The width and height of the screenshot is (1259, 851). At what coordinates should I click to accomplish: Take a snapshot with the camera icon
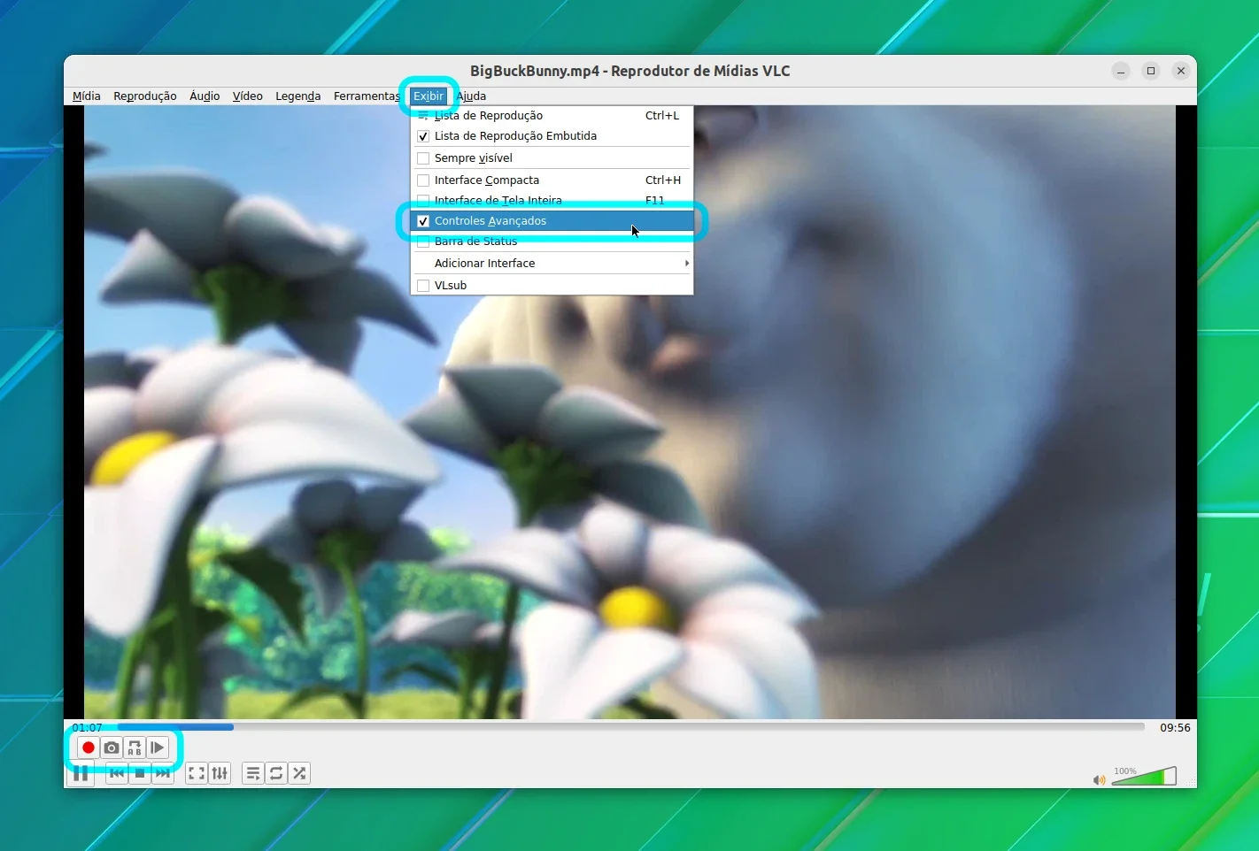tap(112, 747)
